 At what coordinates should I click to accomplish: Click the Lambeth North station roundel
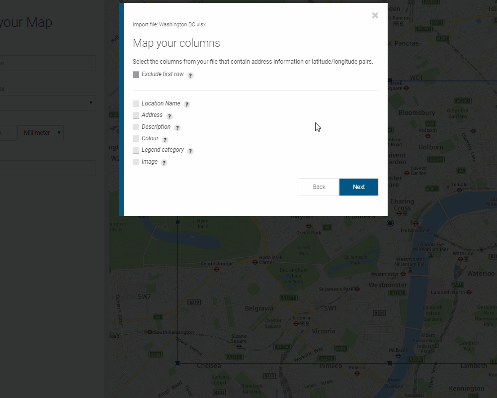tap(469, 292)
